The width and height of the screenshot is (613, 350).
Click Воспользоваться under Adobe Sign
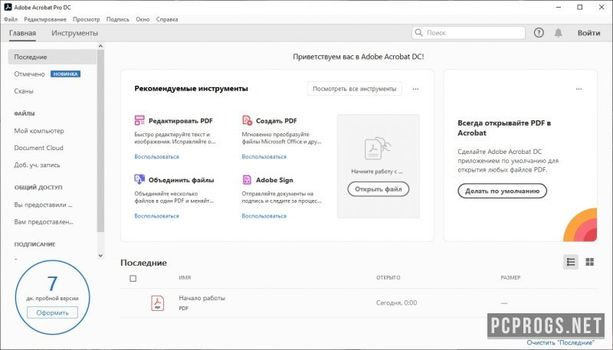click(x=264, y=216)
